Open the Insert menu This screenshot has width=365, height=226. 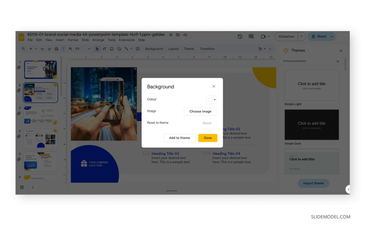(60, 40)
